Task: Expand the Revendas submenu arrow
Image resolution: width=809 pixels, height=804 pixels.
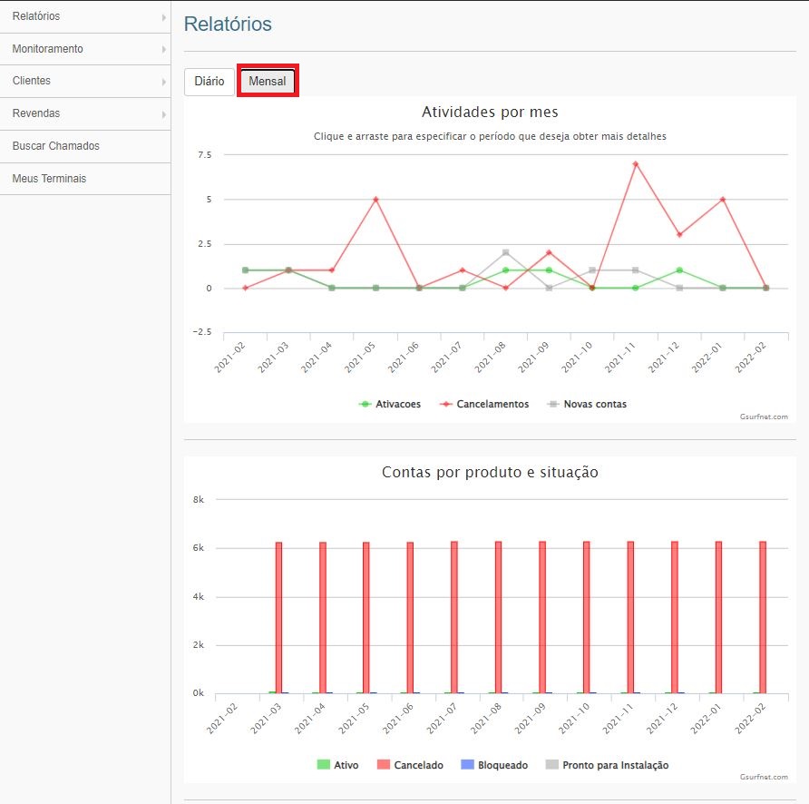Action: pos(164,114)
